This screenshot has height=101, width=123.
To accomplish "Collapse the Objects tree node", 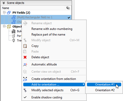I will tap(4, 26).
